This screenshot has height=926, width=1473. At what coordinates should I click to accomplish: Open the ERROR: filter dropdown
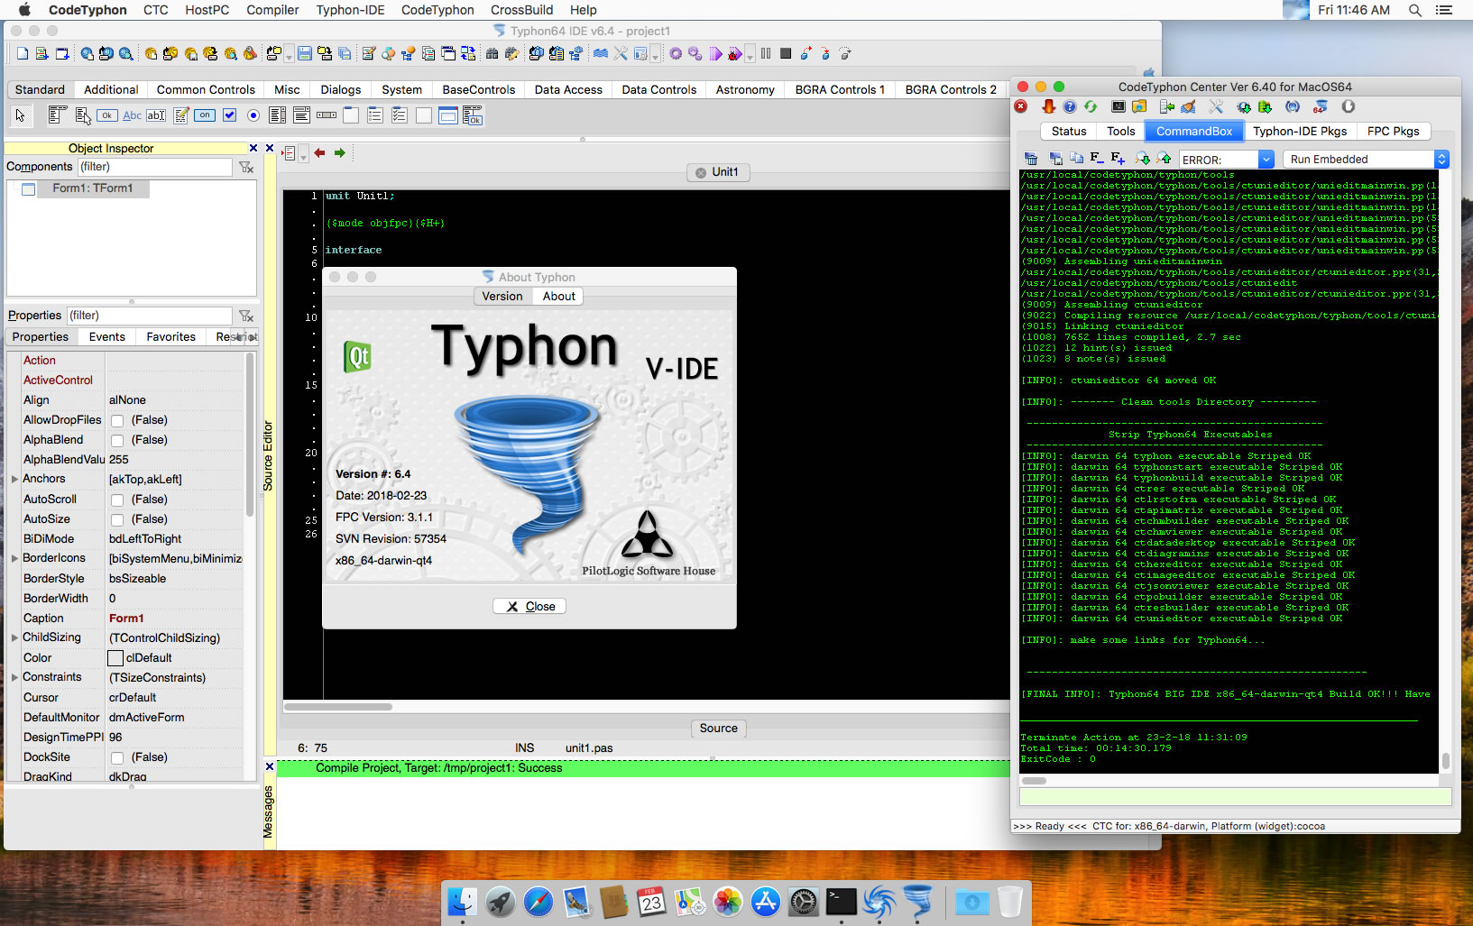(x=1266, y=160)
